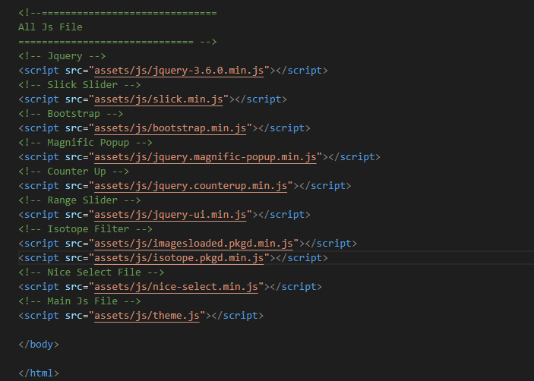Click the opening 'script' tag on the isotope line
The image size is (534, 381).
click(42, 258)
